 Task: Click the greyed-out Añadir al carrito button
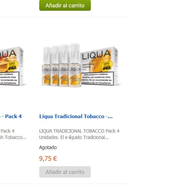click(65, 172)
